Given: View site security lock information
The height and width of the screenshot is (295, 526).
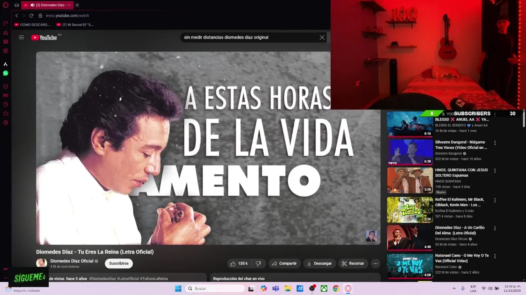Looking at the screenshot, I should pyautogui.click(x=40, y=16).
